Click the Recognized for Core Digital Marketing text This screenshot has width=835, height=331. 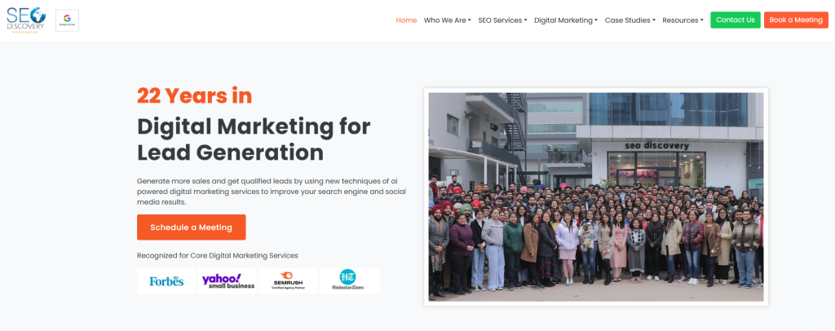217,255
